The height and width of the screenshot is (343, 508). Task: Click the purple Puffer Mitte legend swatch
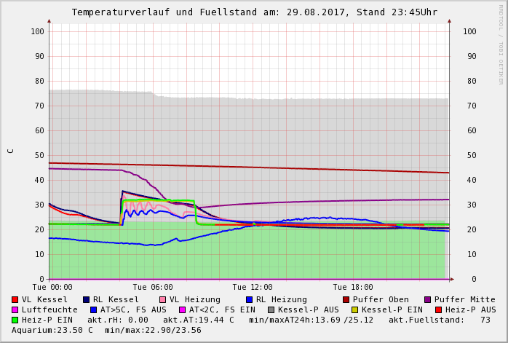pos(428,299)
